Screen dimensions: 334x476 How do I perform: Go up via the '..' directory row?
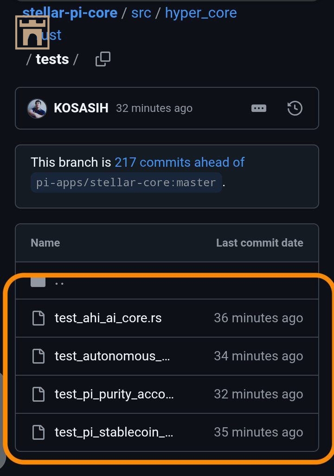[x=59, y=281]
